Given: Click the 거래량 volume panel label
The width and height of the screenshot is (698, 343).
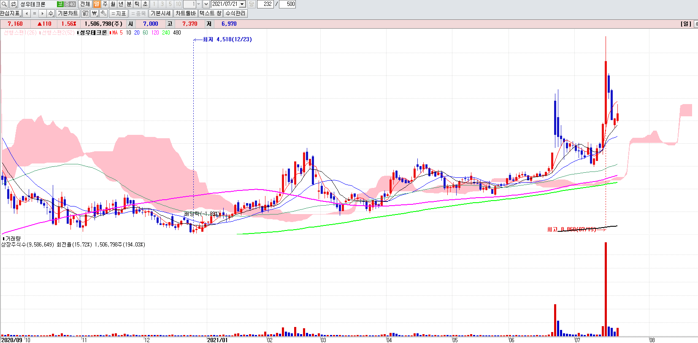Looking at the screenshot, I should [x=12, y=238].
